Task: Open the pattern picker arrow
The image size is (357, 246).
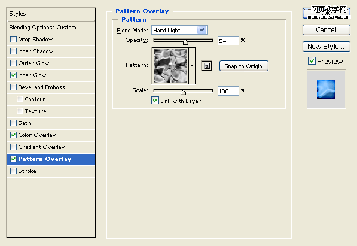Action: tap(192, 66)
